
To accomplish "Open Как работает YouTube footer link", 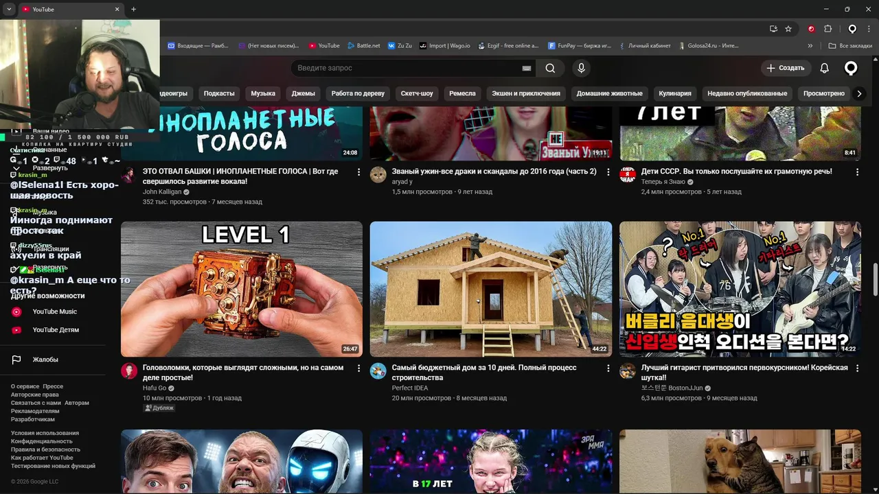I will (x=42, y=458).
